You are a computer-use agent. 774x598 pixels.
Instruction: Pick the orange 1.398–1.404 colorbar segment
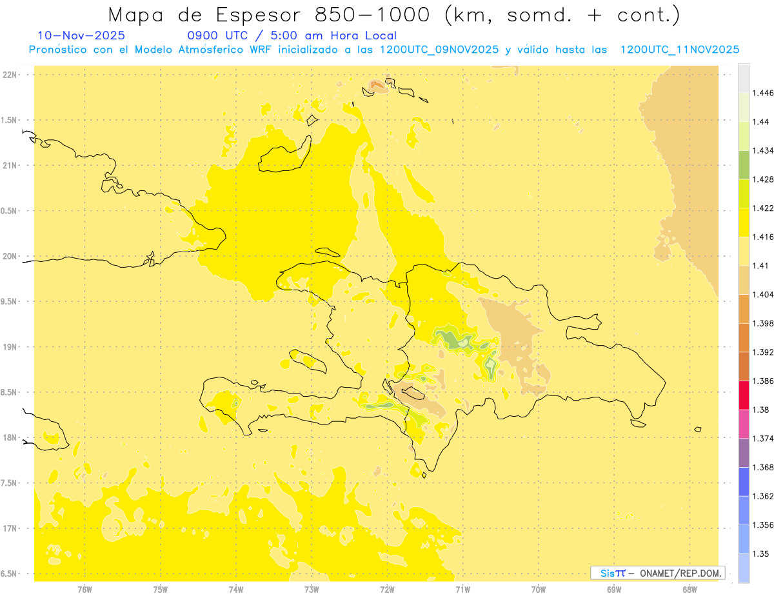[744, 308]
